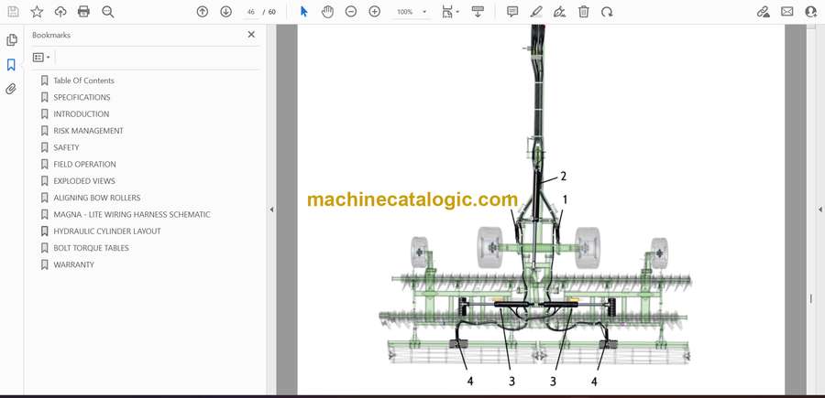The height and width of the screenshot is (398, 825).
Task: Go to previous page with up arrow
Action: pyautogui.click(x=203, y=12)
